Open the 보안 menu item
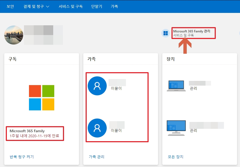Screen dimensions: 240x167 (10, 6)
